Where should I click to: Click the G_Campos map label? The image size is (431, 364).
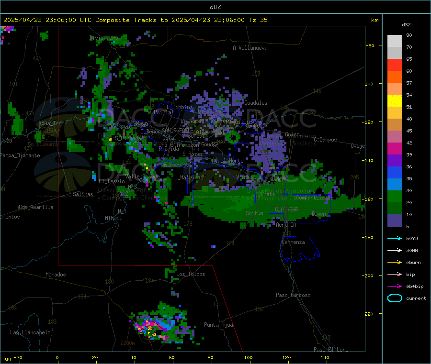coord(326,140)
